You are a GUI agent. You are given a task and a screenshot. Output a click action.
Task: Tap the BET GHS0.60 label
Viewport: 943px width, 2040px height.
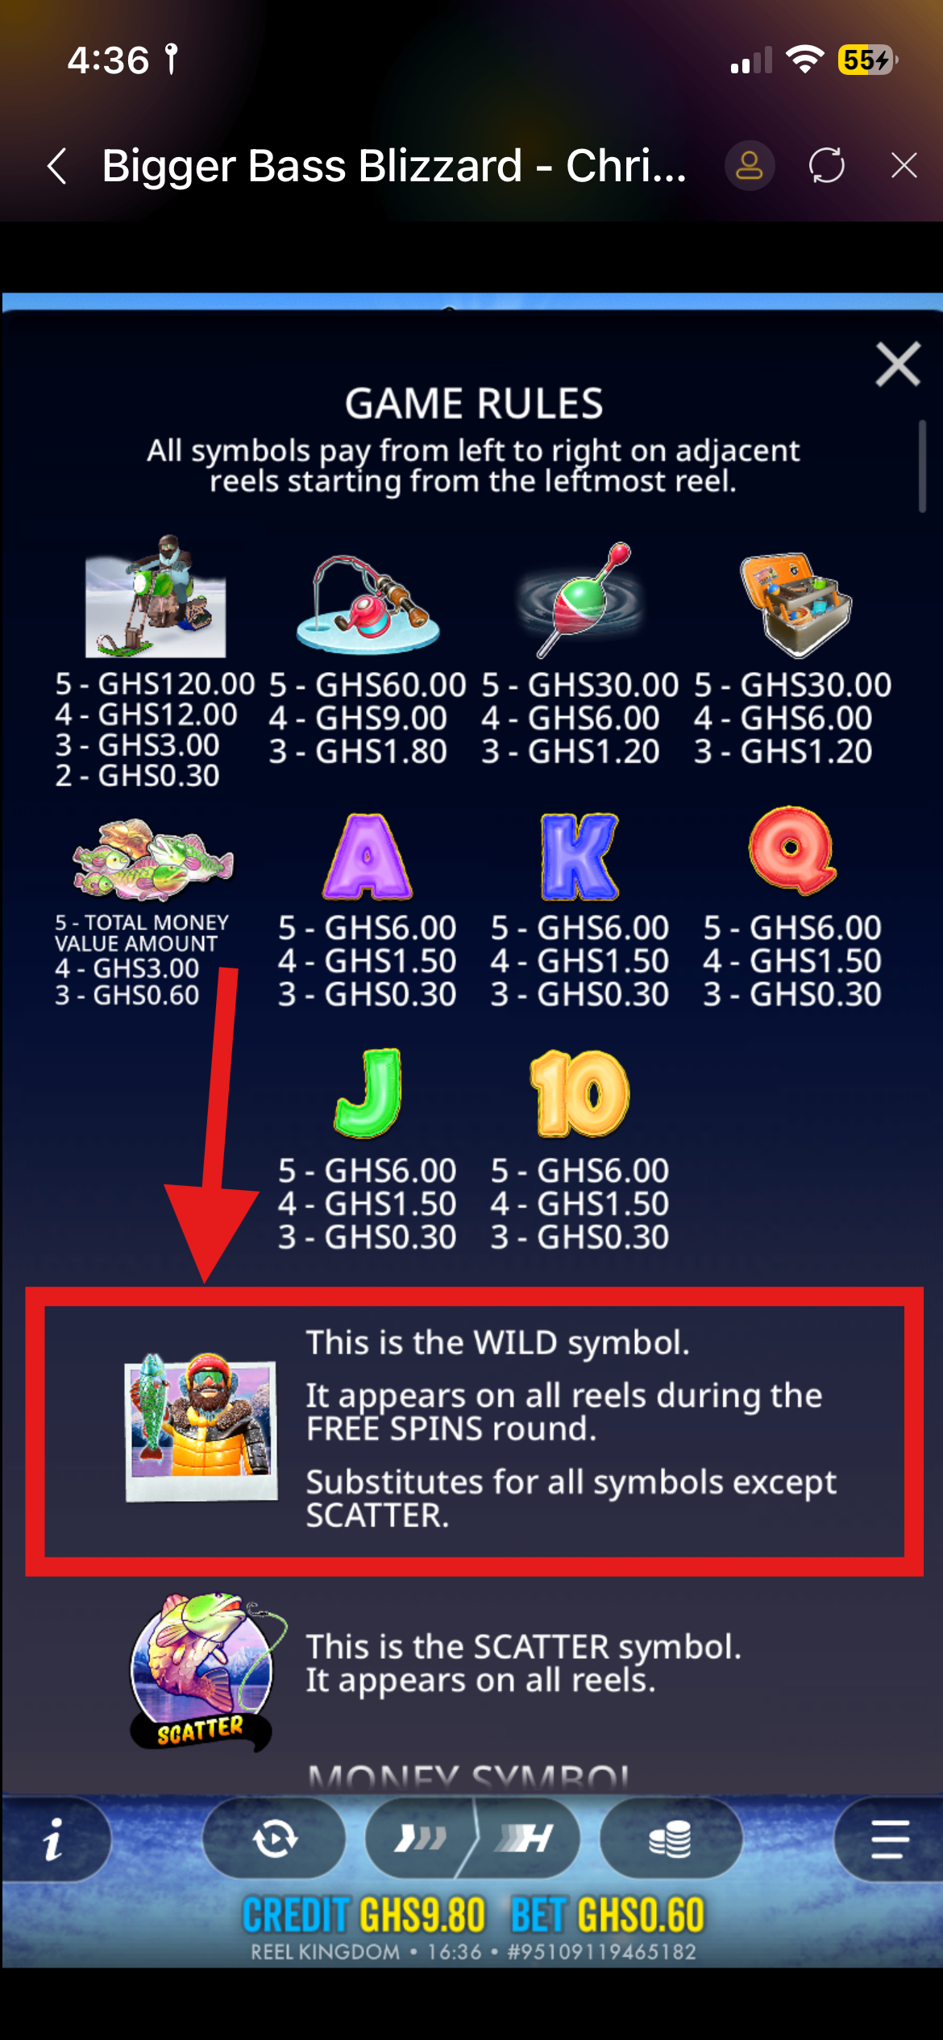[x=609, y=1916]
